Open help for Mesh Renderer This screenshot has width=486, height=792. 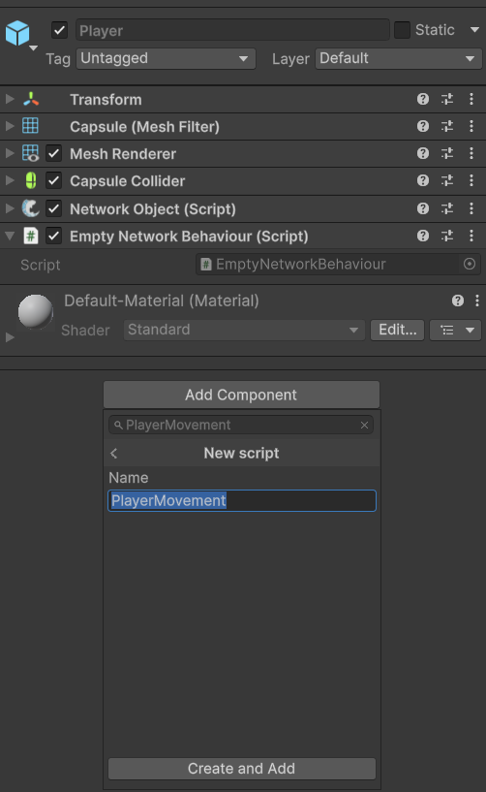[x=423, y=153]
